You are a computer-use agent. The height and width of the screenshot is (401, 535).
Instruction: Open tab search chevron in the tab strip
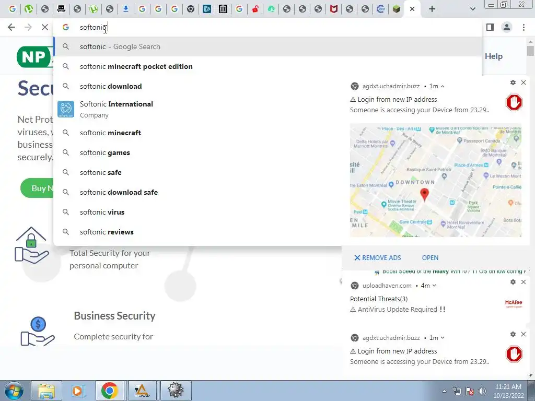[472, 9]
